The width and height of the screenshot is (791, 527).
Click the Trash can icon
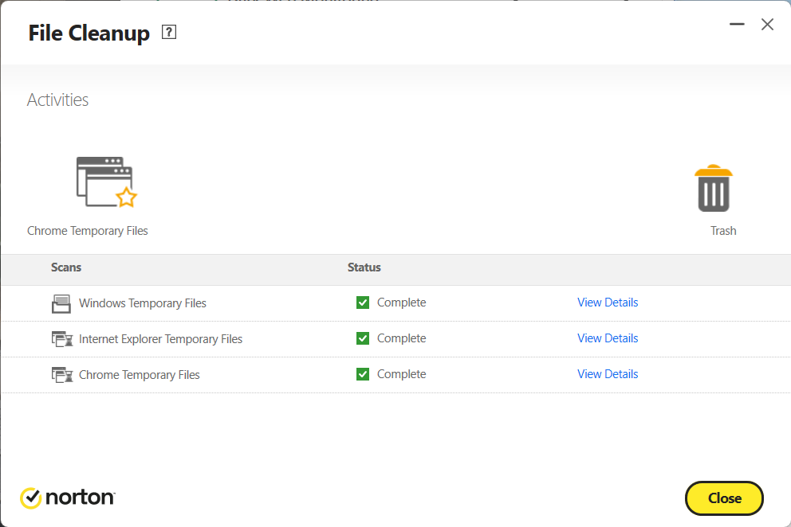(x=714, y=188)
